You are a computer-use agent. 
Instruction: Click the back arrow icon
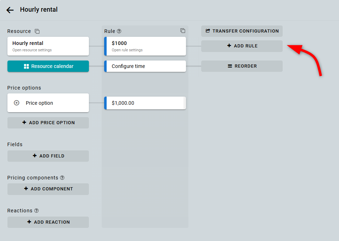10,10
